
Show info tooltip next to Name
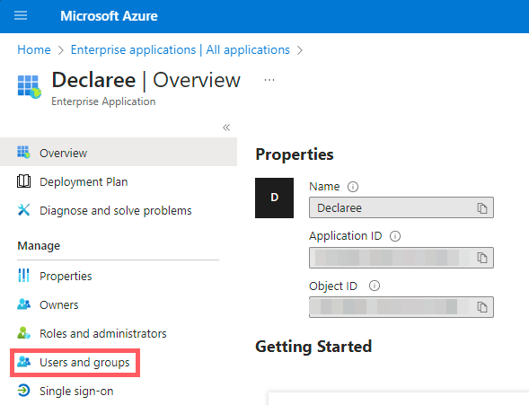[x=353, y=187]
